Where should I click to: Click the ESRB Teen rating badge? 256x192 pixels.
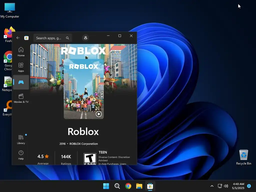[x=90, y=159]
